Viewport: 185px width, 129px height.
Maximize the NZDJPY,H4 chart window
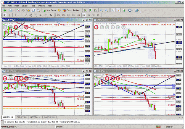tap(178, 71)
